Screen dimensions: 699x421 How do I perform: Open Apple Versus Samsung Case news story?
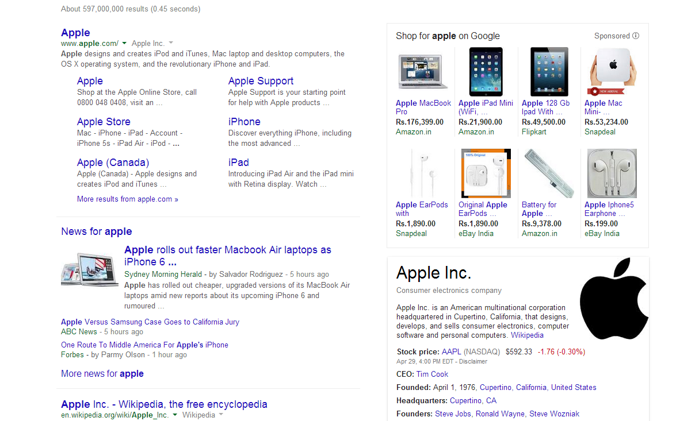tap(150, 322)
